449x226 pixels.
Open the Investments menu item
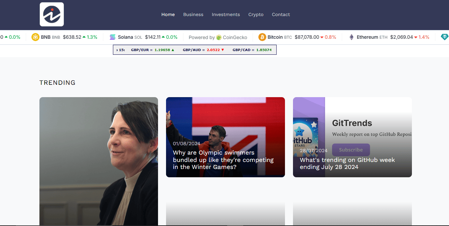coord(226,14)
